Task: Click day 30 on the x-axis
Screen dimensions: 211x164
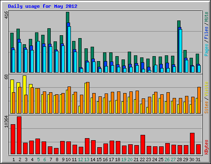Action: tap(192, 159)
